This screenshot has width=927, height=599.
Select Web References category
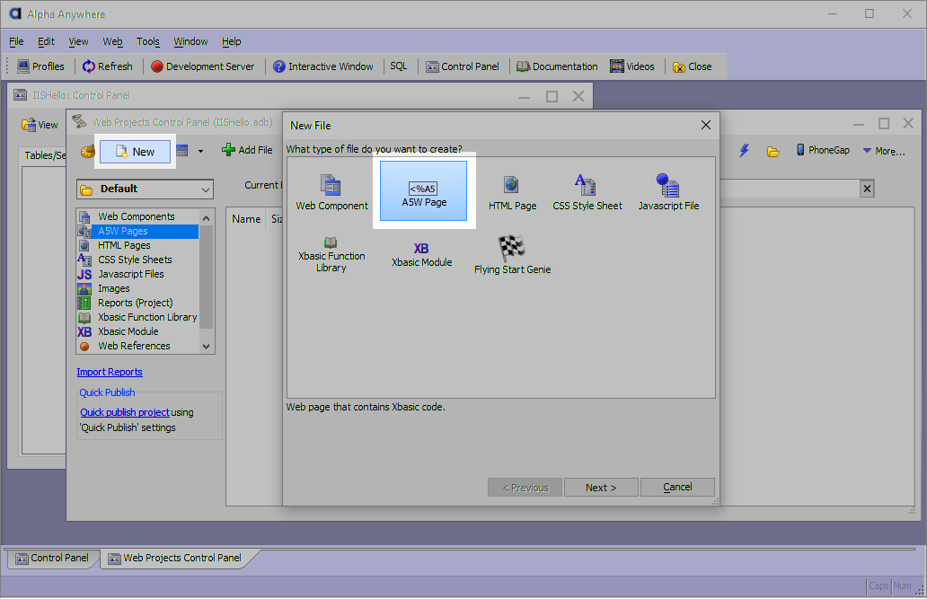137,346
